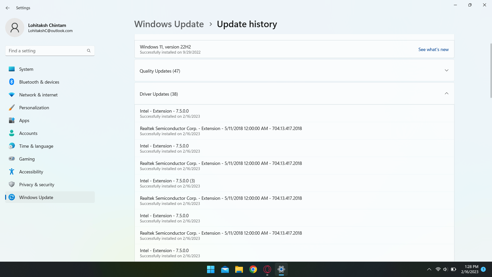Open Personalization paintbrush icon

(x=12, y=107)
